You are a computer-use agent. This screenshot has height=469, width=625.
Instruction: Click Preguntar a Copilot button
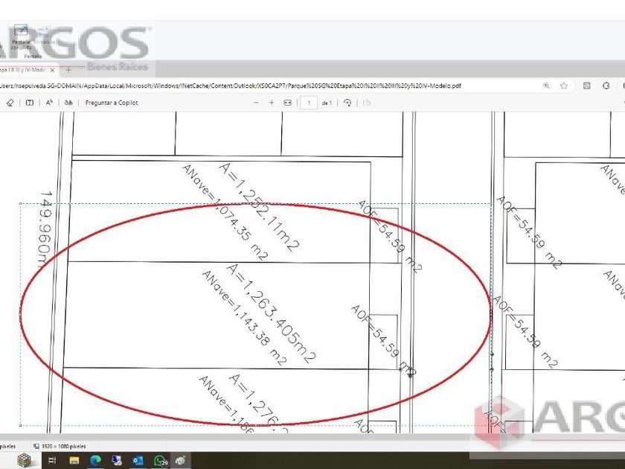112,103
